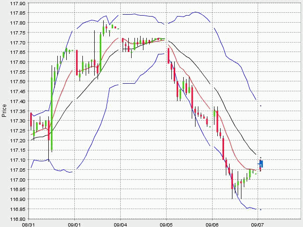Click the upper dot marker near 117.38 after 09/07
The height and width of the screenshot is (227, 303).
pos(260,106)
